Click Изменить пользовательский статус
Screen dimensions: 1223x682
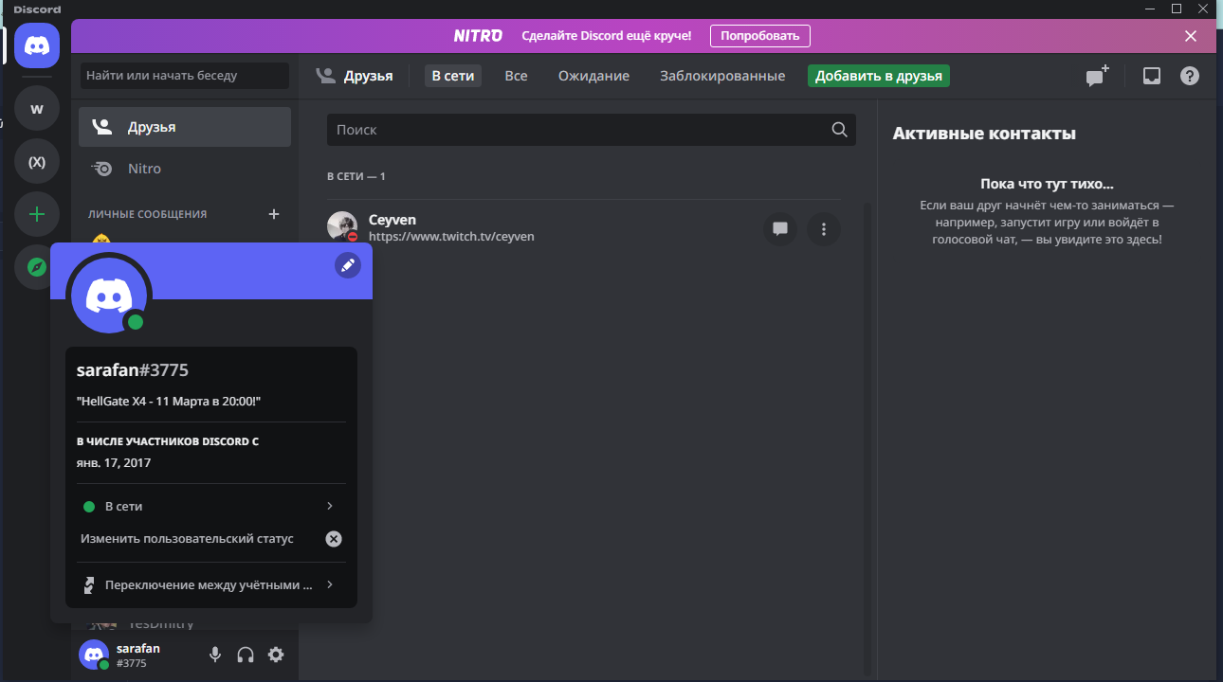click(x=187, y=539)
